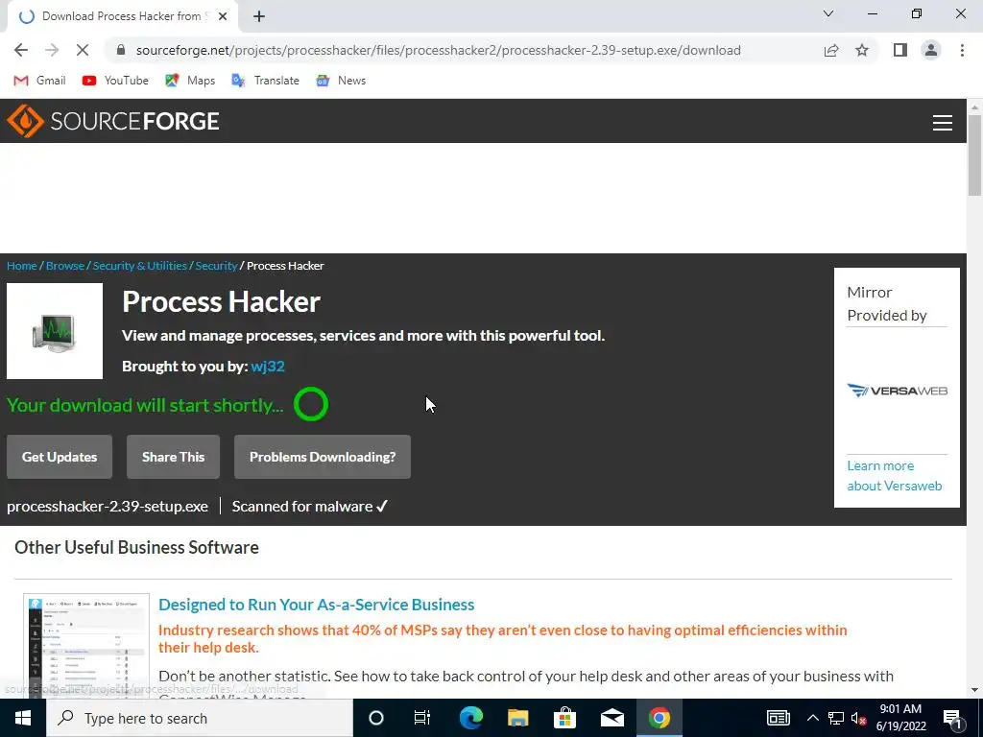
Task: Open Microsoft Store from taskbar
Action: point(564,718)
